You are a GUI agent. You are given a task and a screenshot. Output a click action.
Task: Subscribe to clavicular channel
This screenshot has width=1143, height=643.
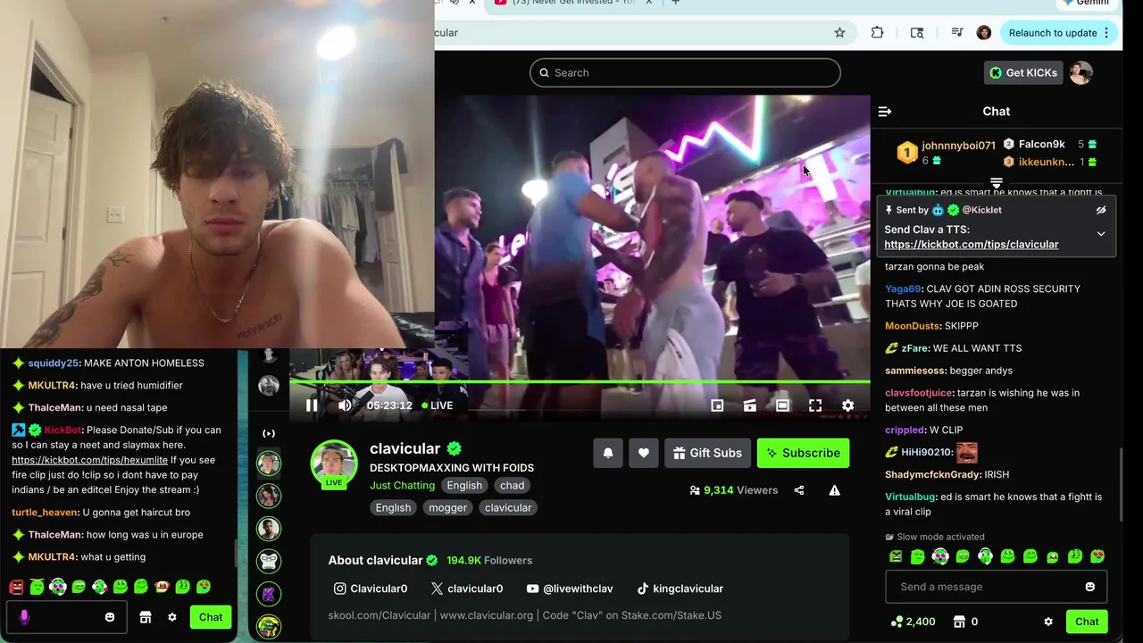click(x=803, y=453)
